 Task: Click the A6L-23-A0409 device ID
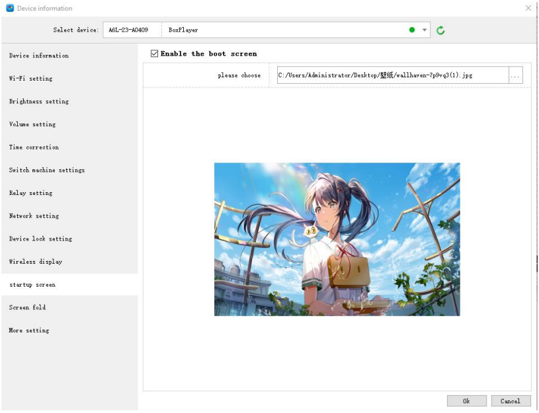(x=128, y=30)
